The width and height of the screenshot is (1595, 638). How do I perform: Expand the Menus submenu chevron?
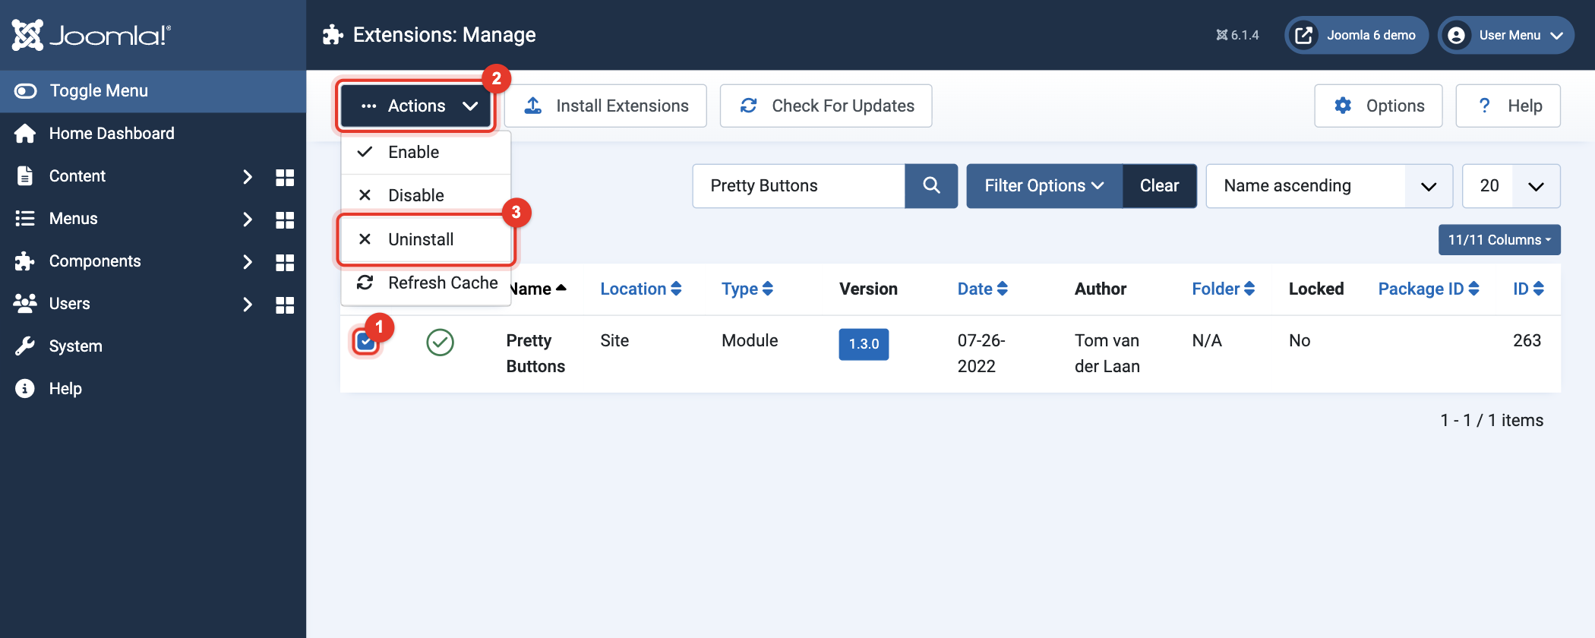coord(247,220)
